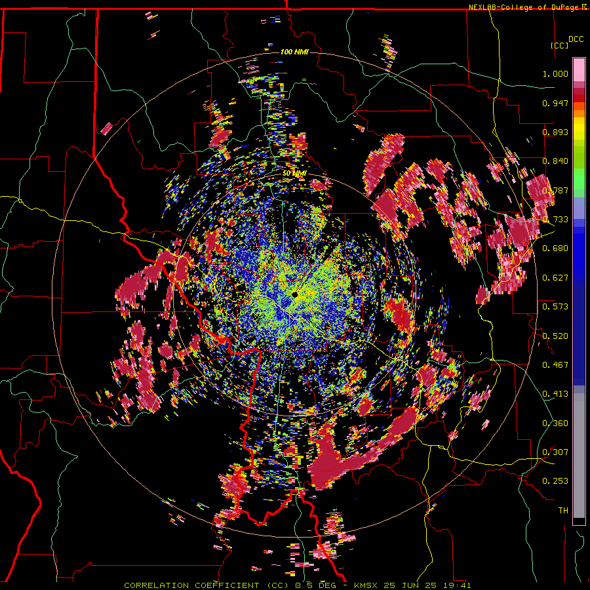Click the TH threshold legend label

[x=563, y=511]
